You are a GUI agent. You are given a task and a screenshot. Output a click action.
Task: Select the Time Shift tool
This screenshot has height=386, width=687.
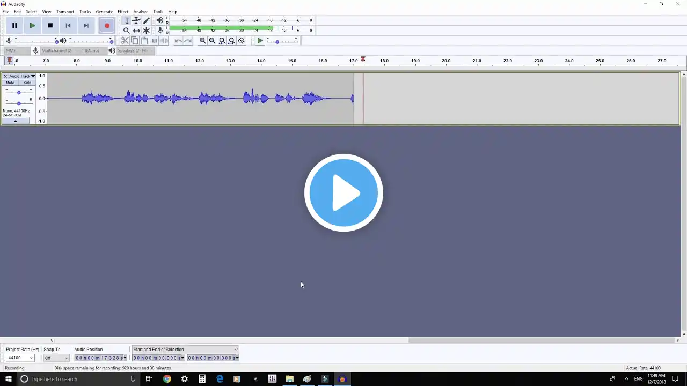pos(136,31)
